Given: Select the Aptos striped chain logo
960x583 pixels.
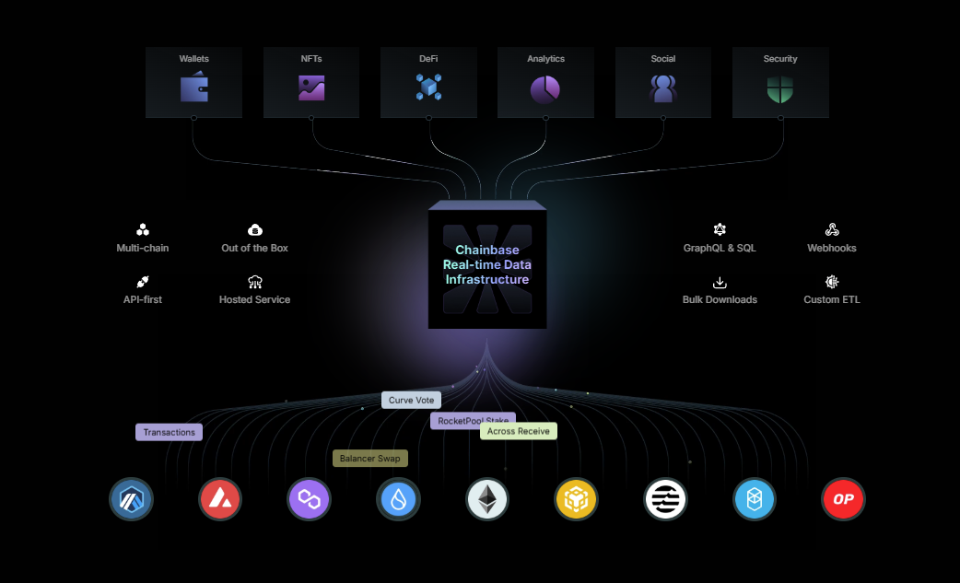Looking at the screenshot, I should pyautogui.click(x=665, y=499).
